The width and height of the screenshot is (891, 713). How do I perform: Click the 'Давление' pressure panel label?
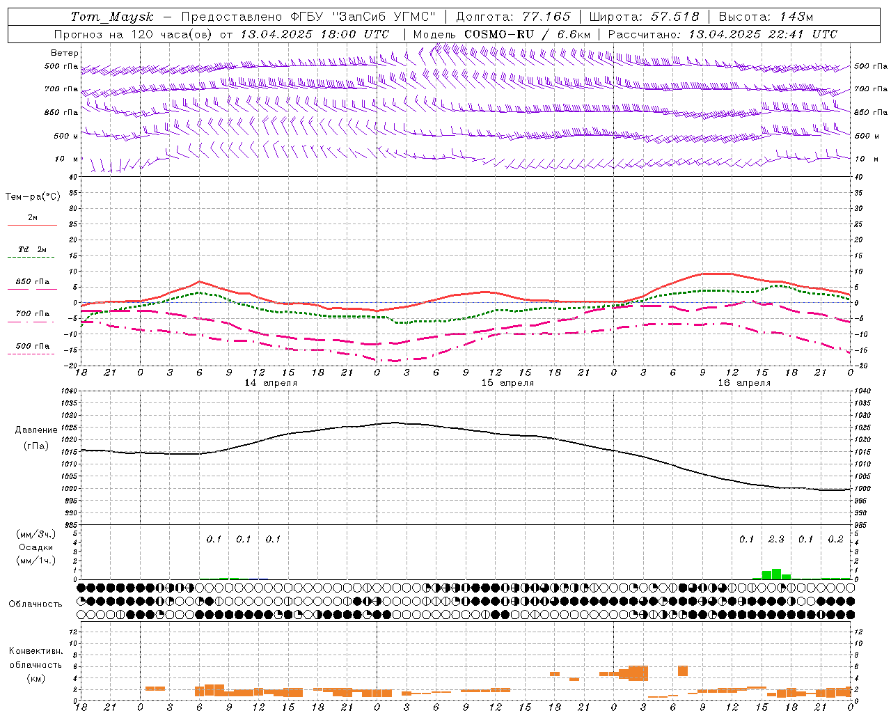pos(36,430)
